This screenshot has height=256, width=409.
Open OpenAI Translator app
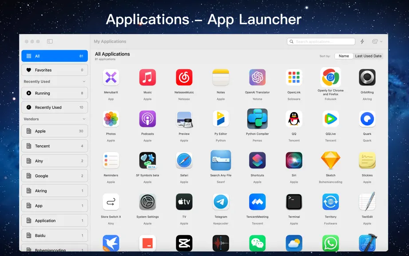(257, 77)
